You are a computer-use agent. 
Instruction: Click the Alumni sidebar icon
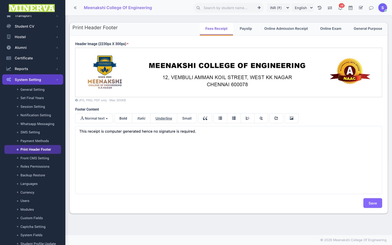point(9,48)
